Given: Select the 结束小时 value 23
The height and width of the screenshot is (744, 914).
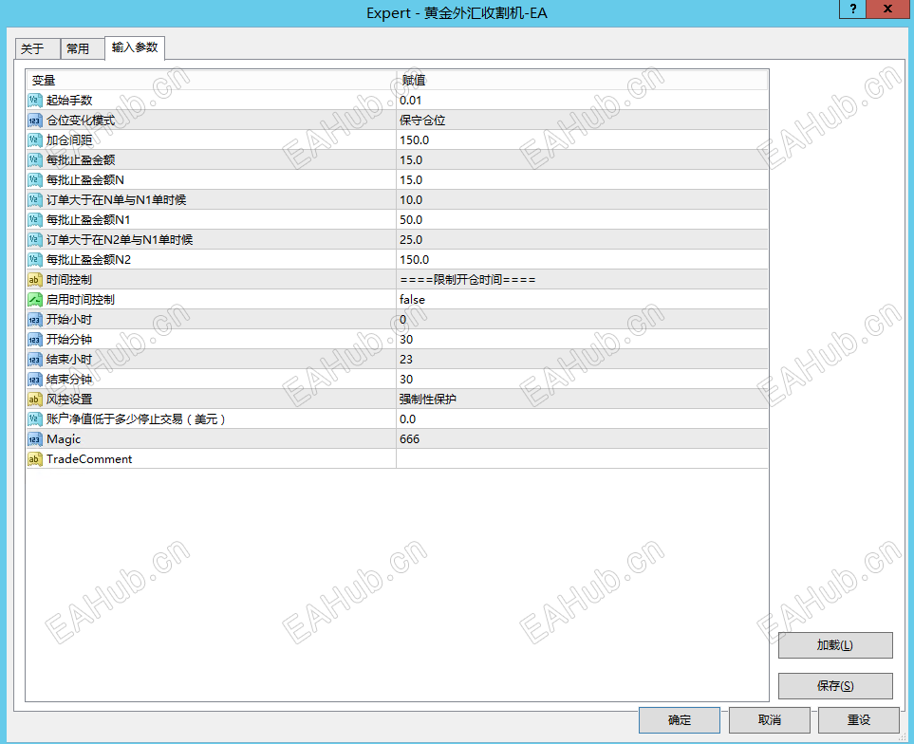Looking at the screenshot, I should [x=582, y=359].
